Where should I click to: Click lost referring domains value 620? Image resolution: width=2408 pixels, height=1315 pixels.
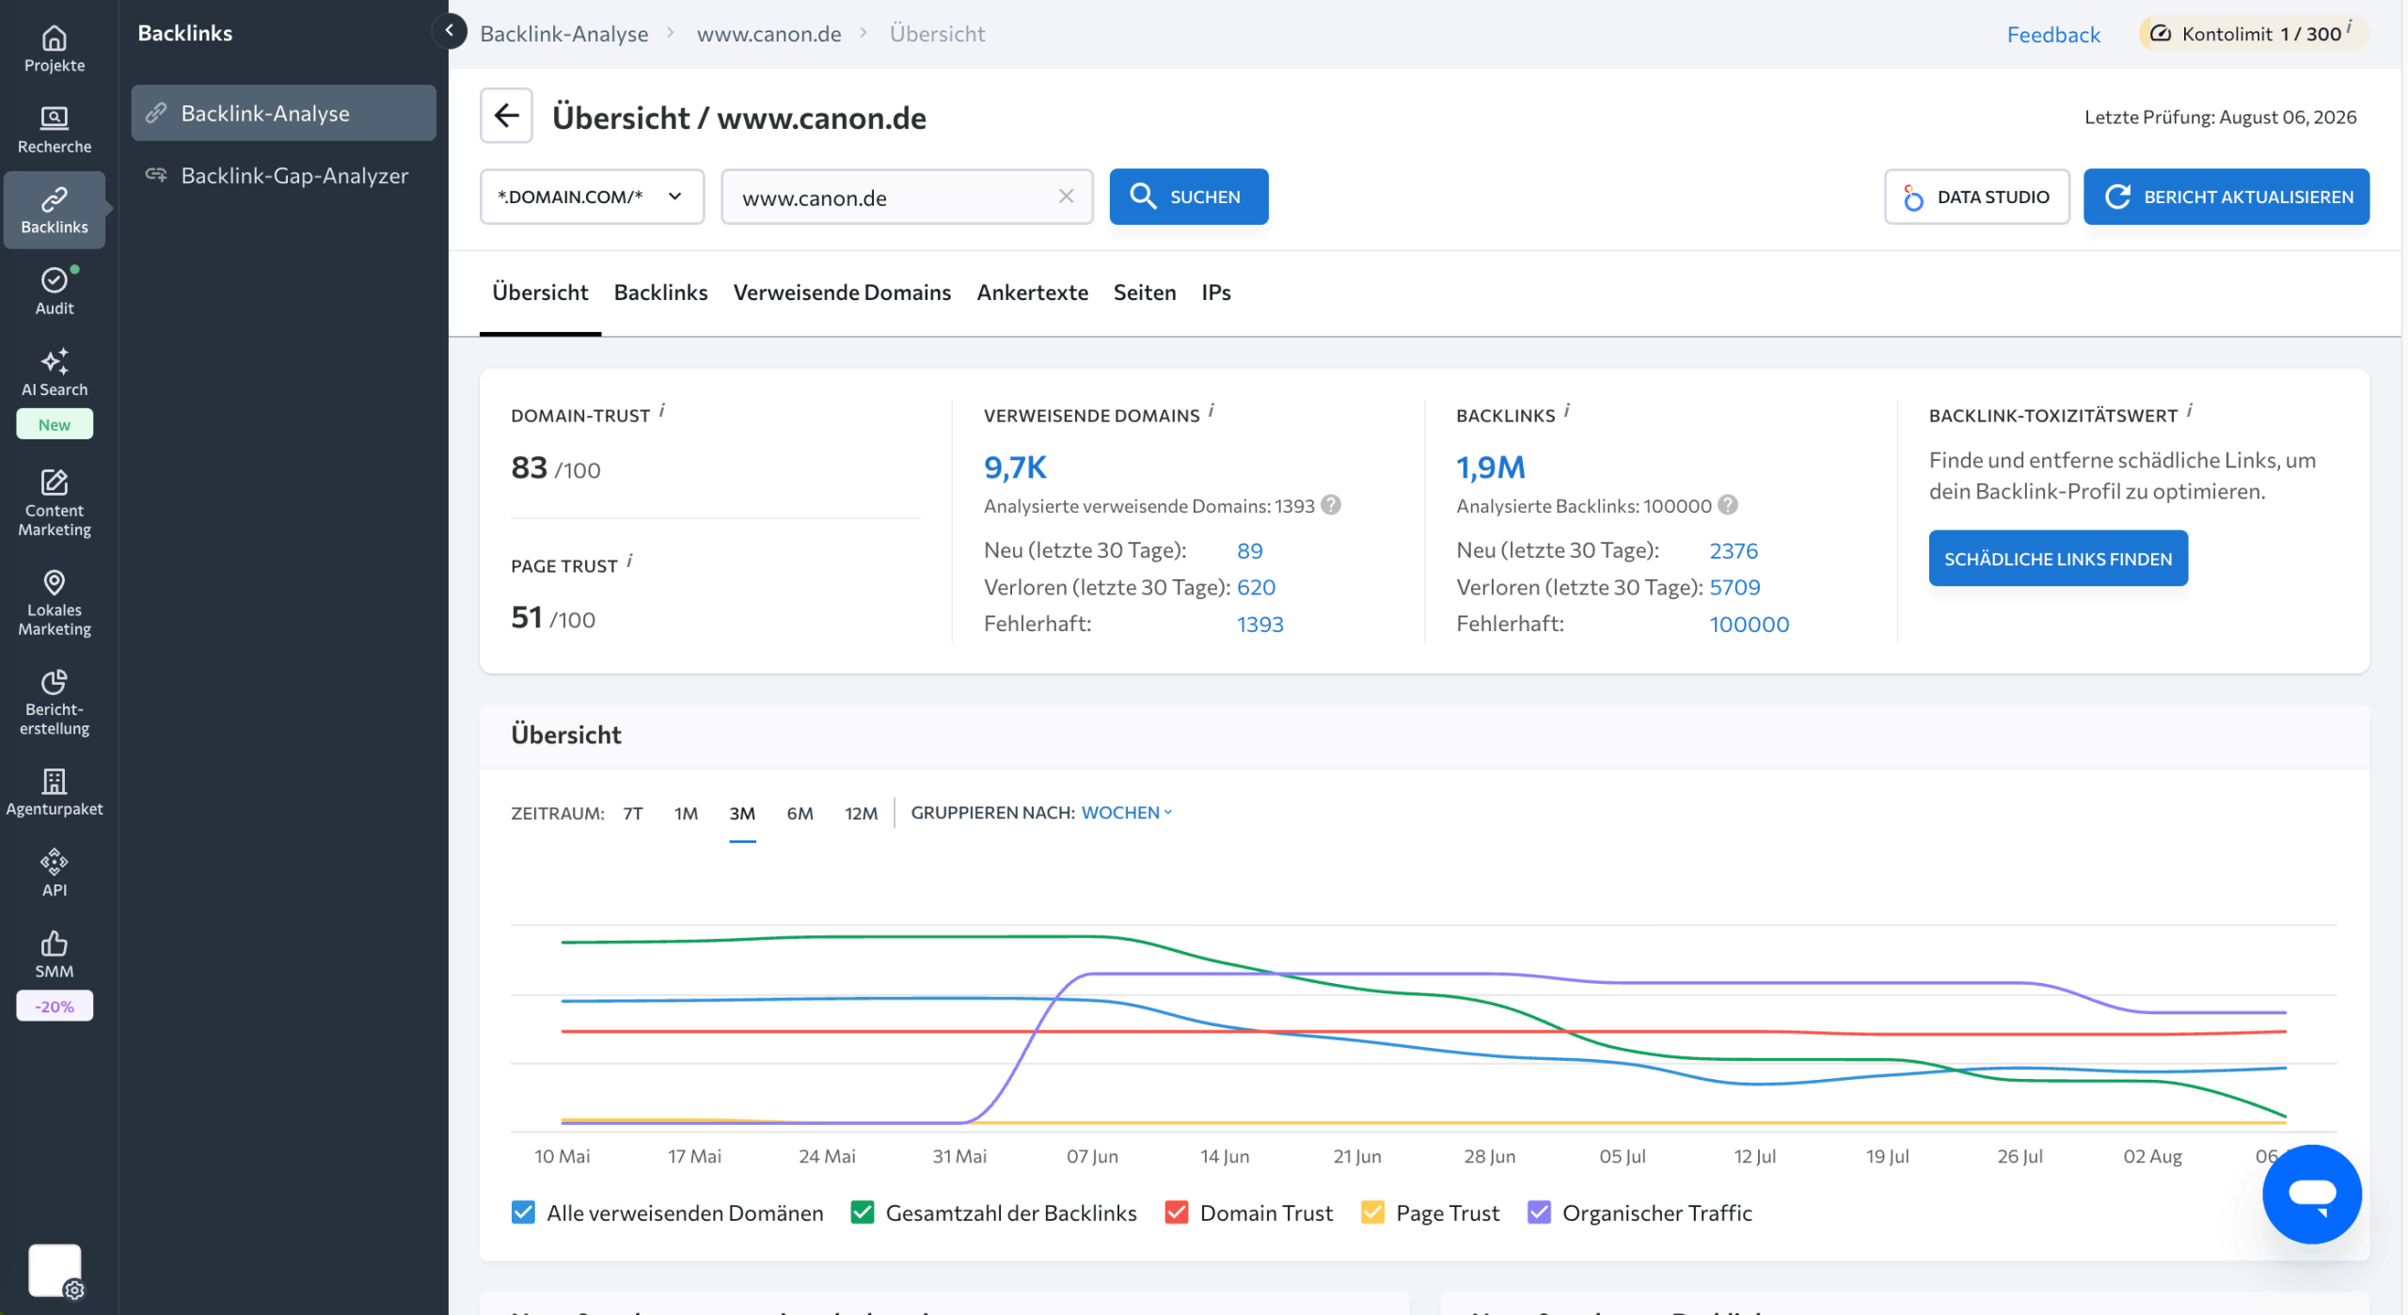1256,588
